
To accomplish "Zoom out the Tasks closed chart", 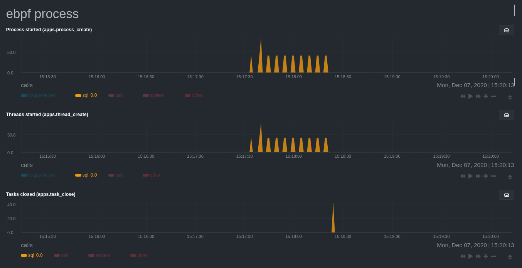I will coord(493,256).
